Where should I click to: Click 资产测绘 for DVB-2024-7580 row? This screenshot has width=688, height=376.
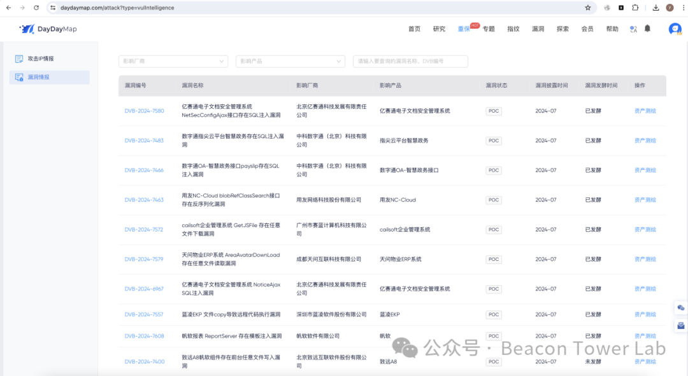pyautogui.click(x=645, y=111)
